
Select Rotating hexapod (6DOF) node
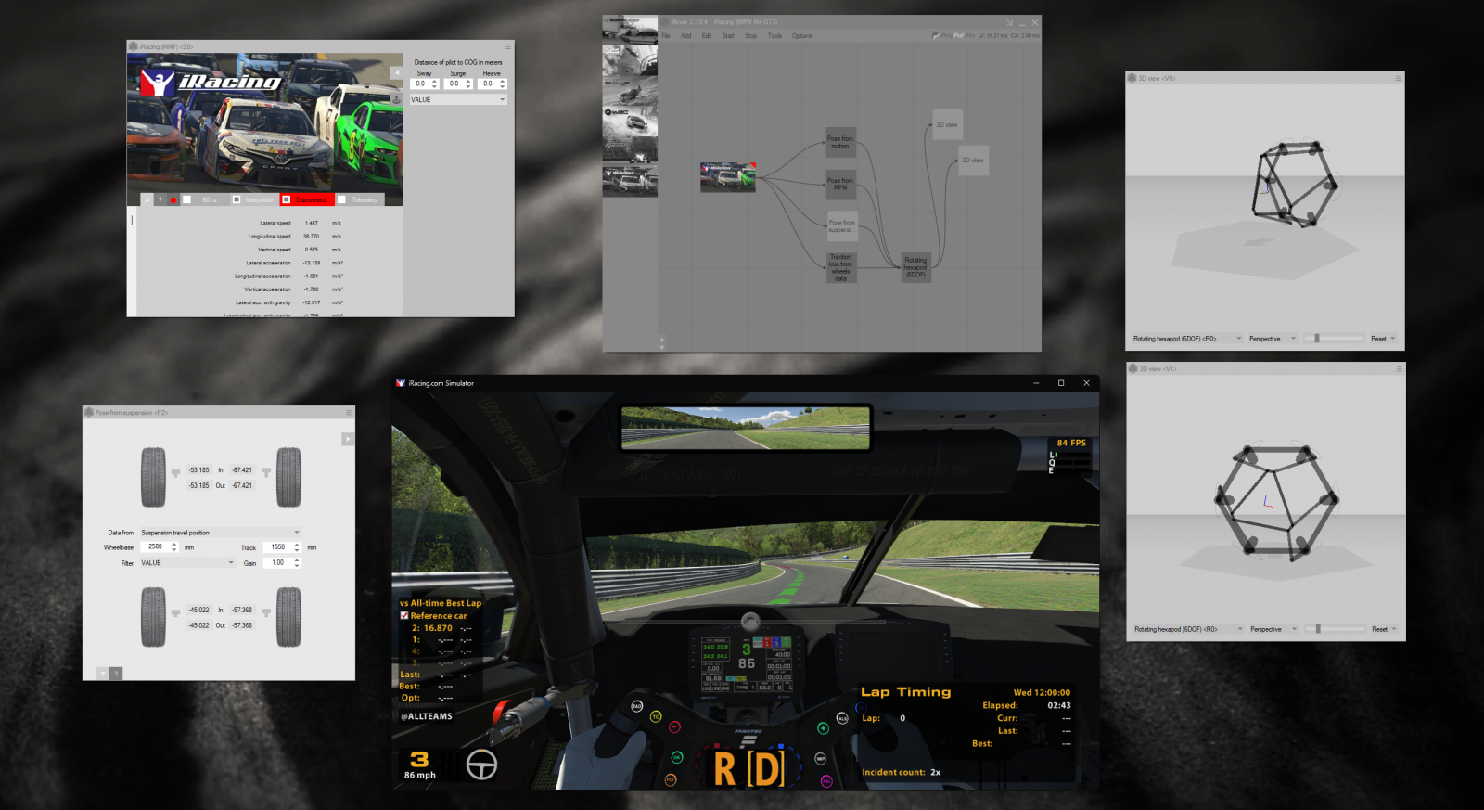915,267
